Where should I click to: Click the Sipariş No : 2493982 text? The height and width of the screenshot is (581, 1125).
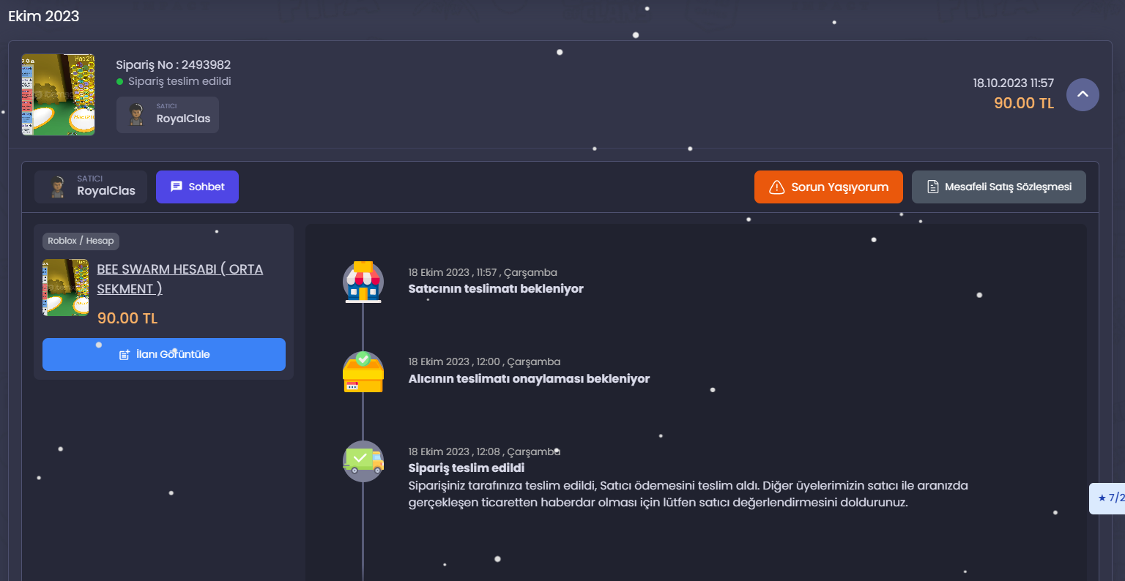pos(174,64)
